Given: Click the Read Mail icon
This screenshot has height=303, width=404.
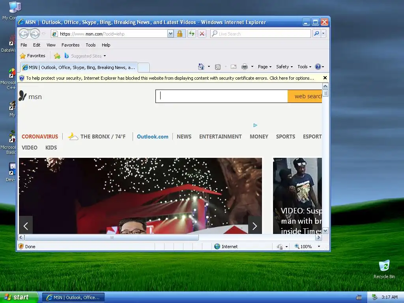Looking at the screenshot, I should (x=234, y=67).
